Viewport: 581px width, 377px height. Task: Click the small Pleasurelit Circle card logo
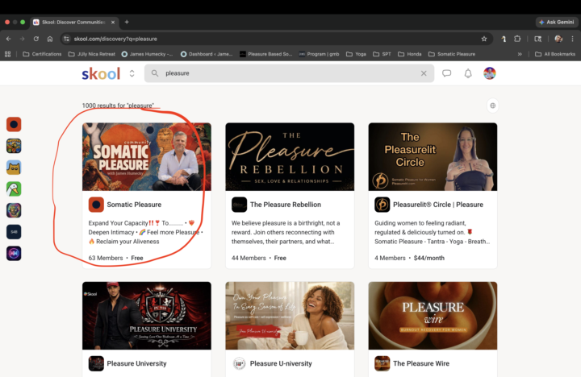pos(382,205)
